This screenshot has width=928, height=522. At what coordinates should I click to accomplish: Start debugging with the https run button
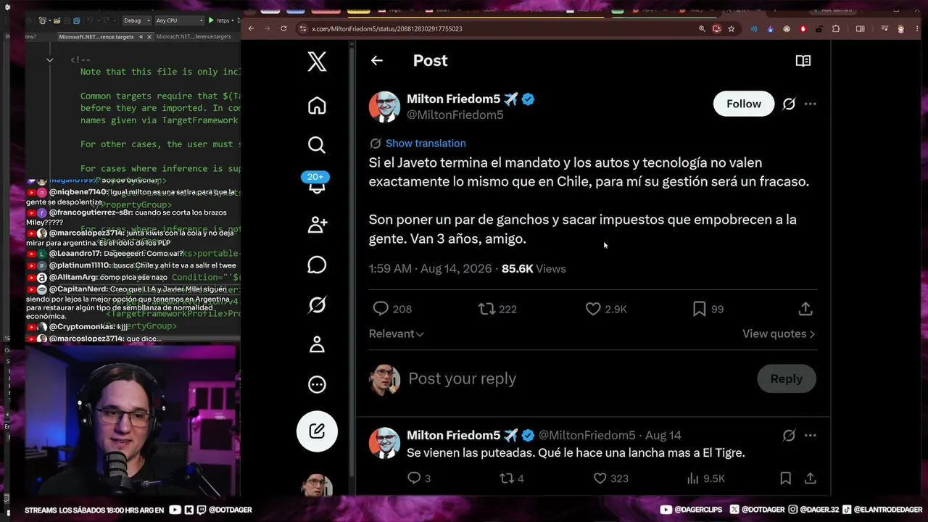tap(220, 20)
